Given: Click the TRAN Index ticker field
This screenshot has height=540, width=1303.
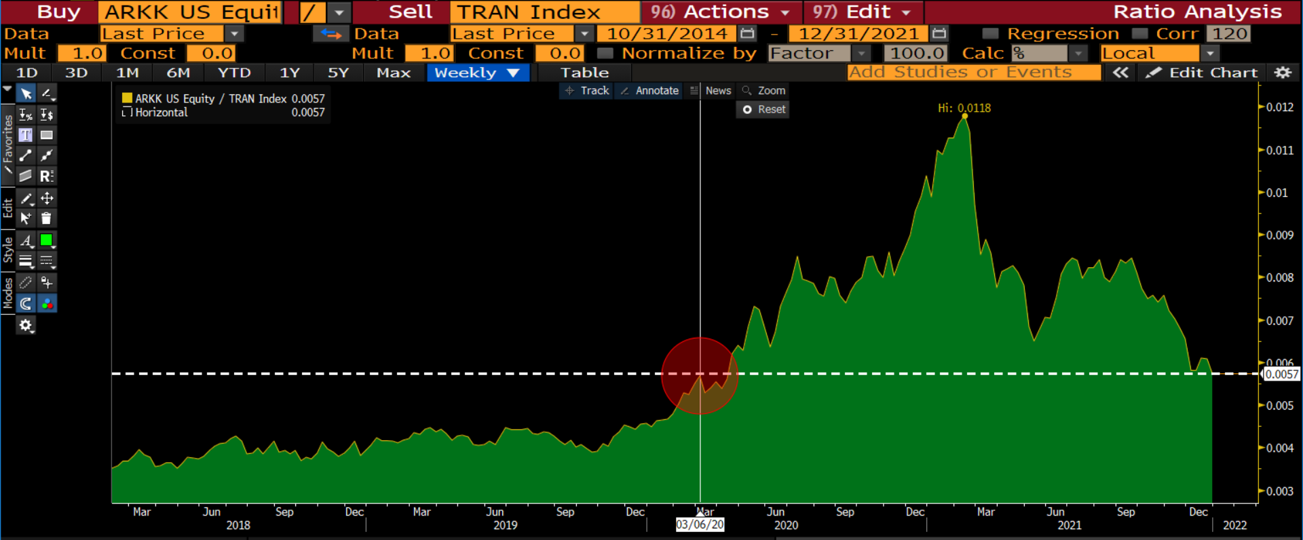Looking at the screenshot, I should point(545,12).
